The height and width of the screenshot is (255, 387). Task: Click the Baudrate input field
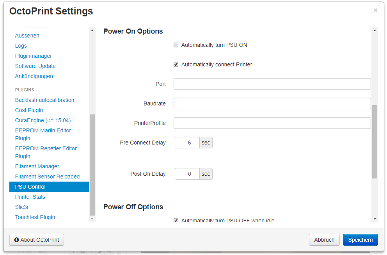click(272, 103)
